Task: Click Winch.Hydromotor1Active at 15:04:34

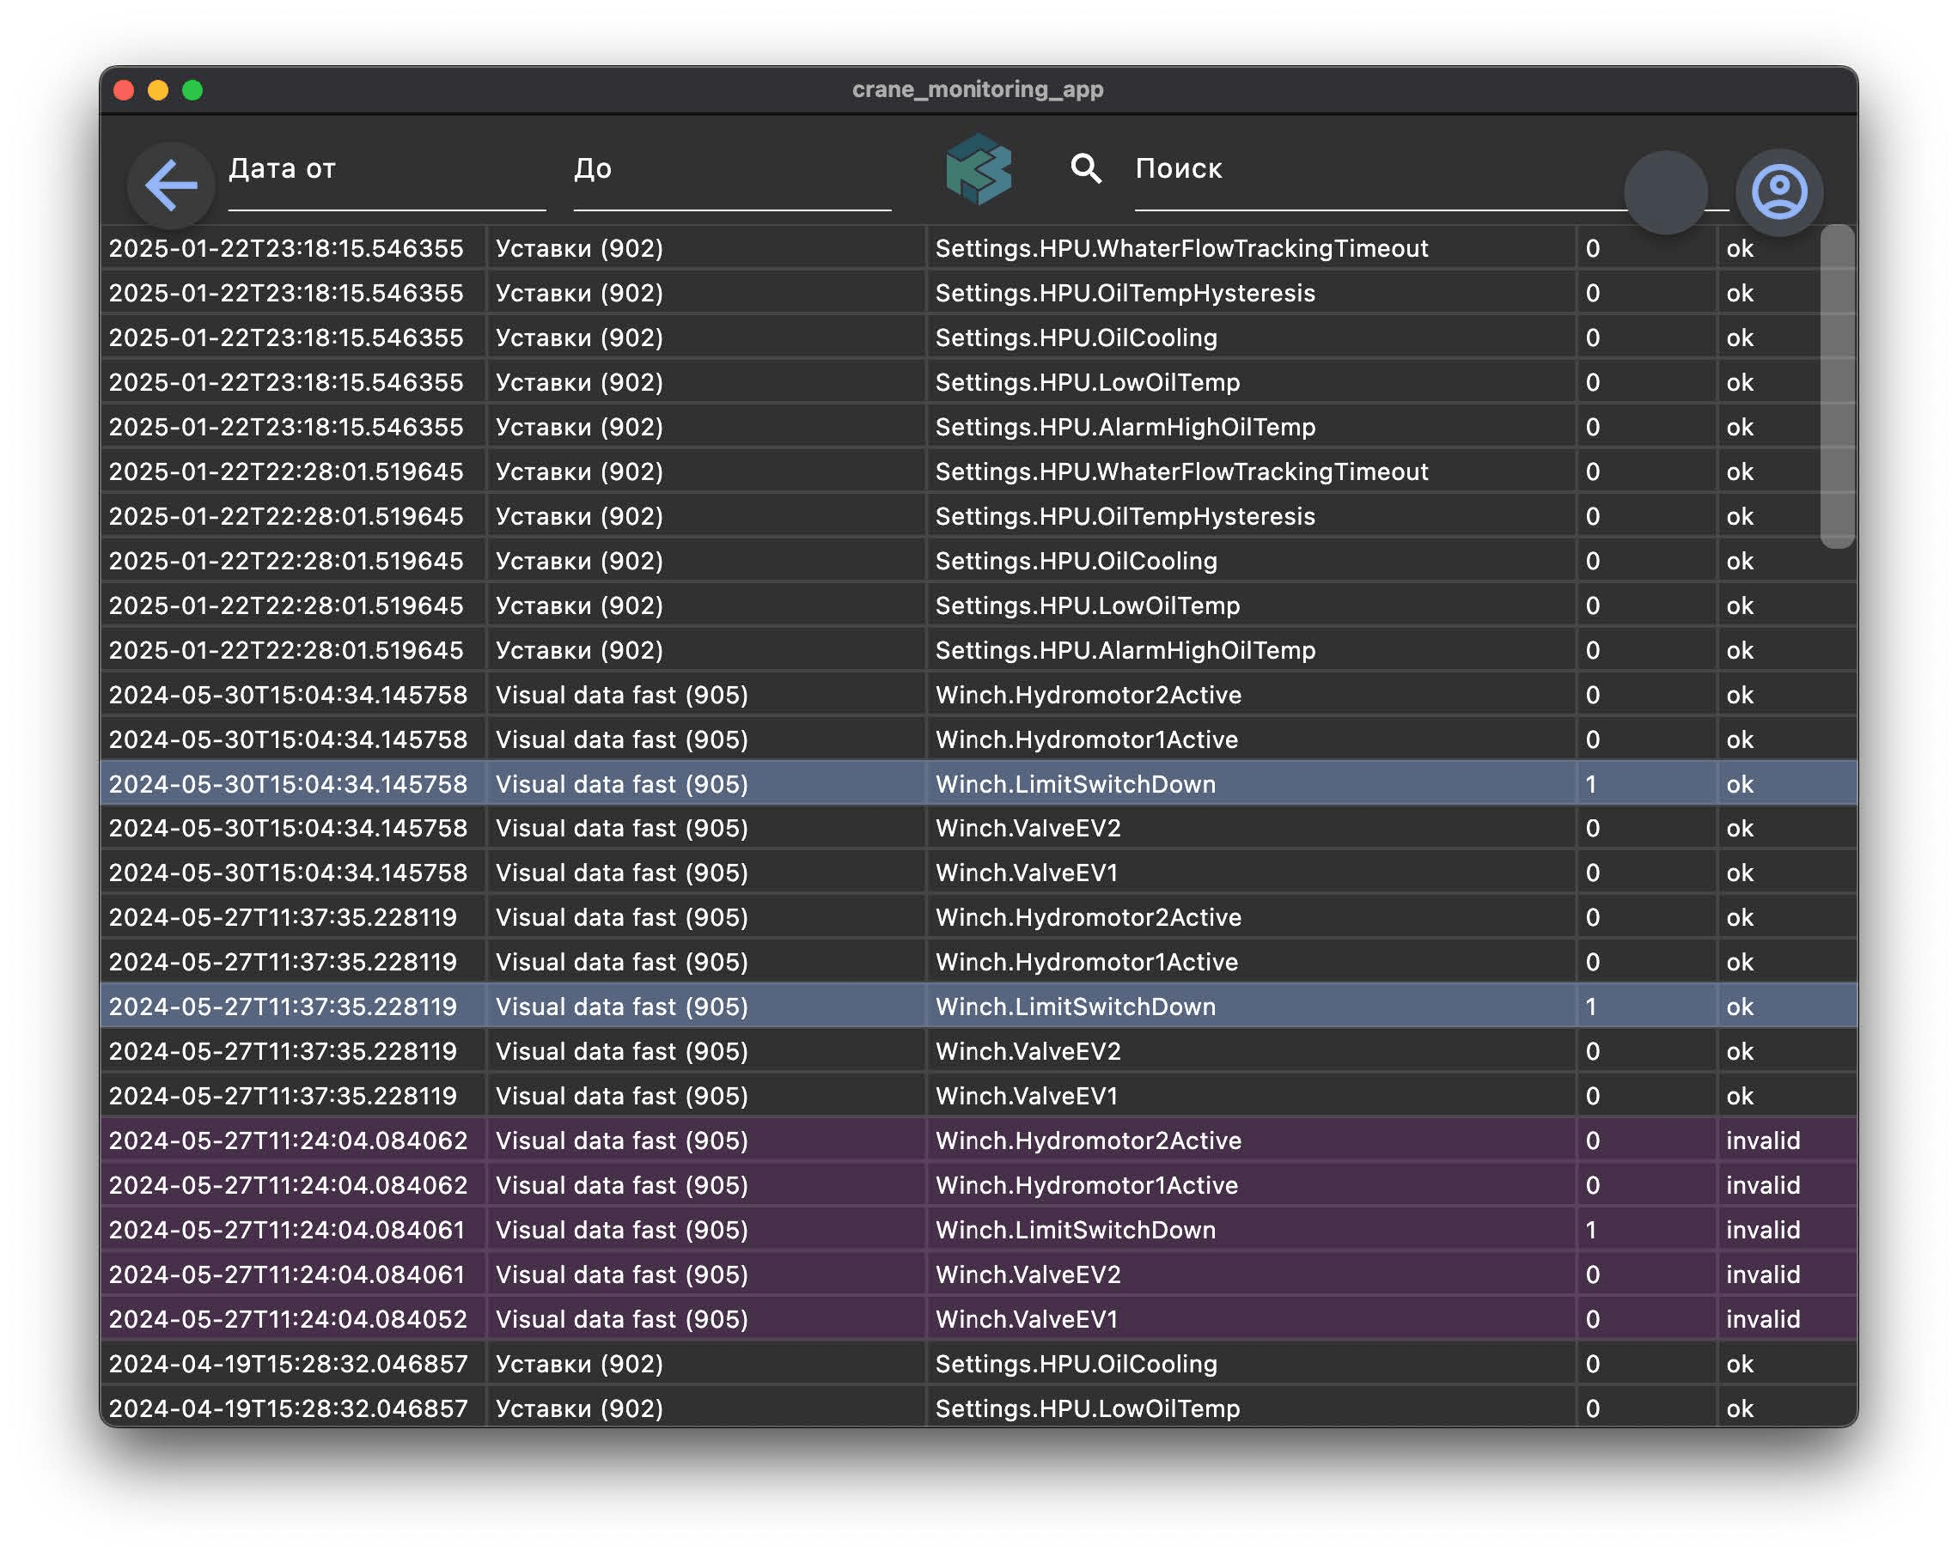Action: point(1086,739)
